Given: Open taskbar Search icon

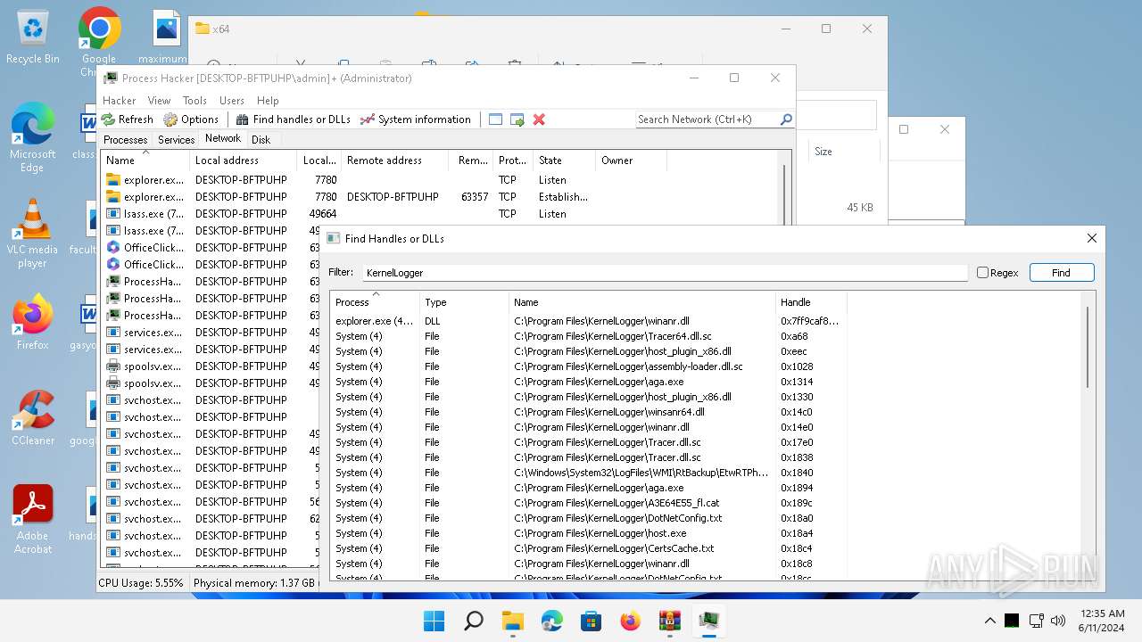Looking at the screenshot, I should pyautogui.click(x=474, y=621).
